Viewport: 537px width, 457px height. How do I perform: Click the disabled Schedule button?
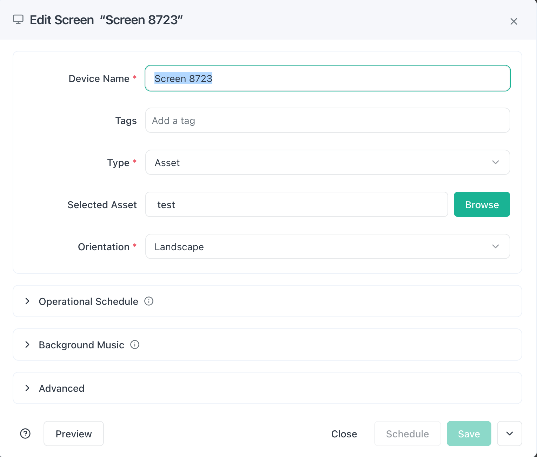407,434
